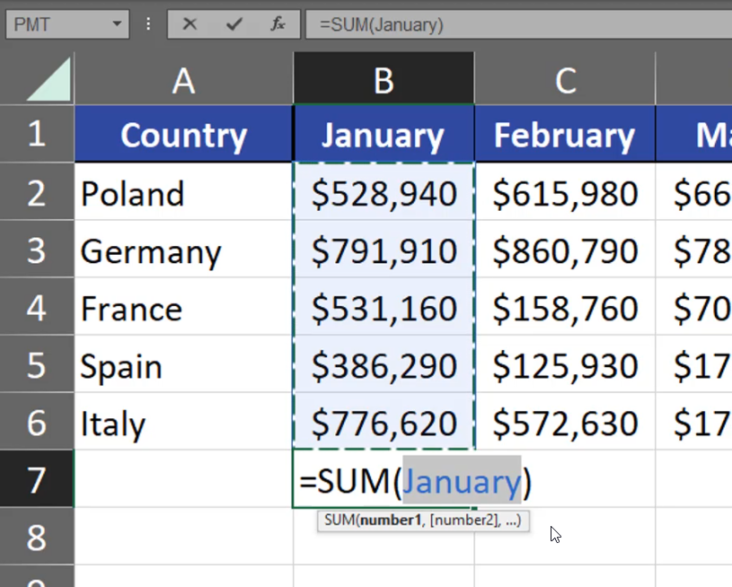Screen dimensions: 732x587
Task: Select column A header
Action: coord(183,81)
